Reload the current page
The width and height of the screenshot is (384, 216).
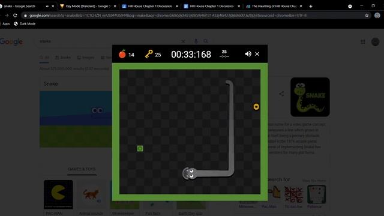pos(15,16)
